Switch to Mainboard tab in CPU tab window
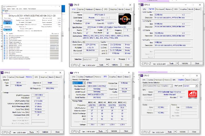Screen dimensions: 205x136 pos(89,10)
